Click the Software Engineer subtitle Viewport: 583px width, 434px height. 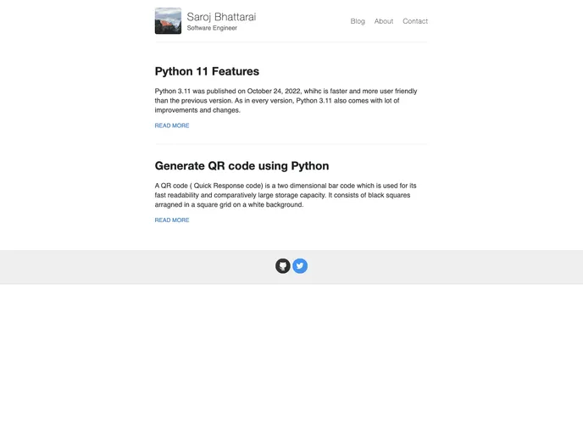pyautogui.click(x=212, y=29)
